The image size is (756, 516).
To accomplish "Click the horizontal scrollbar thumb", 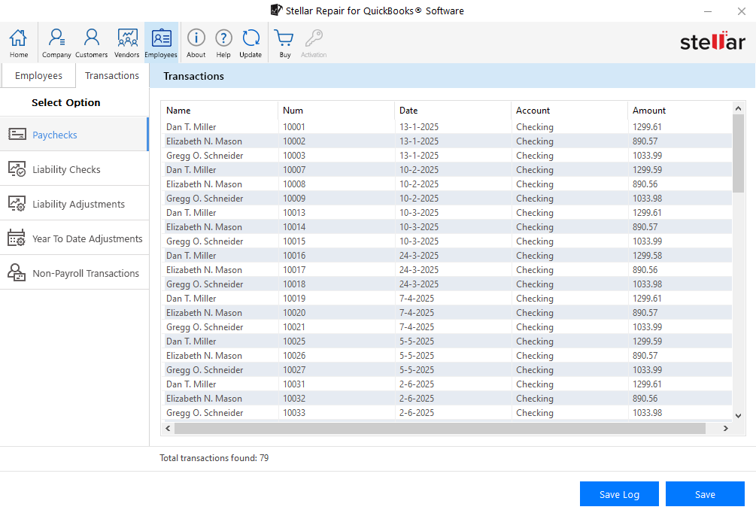I will point(440,428).
